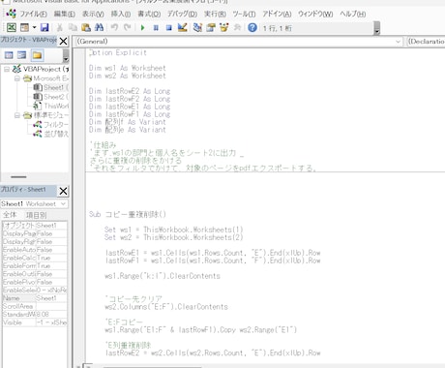The height and width of the screenshot is (368, 445).
Task: Click the Copy icon in the toolbar
Action: point(73,27)
